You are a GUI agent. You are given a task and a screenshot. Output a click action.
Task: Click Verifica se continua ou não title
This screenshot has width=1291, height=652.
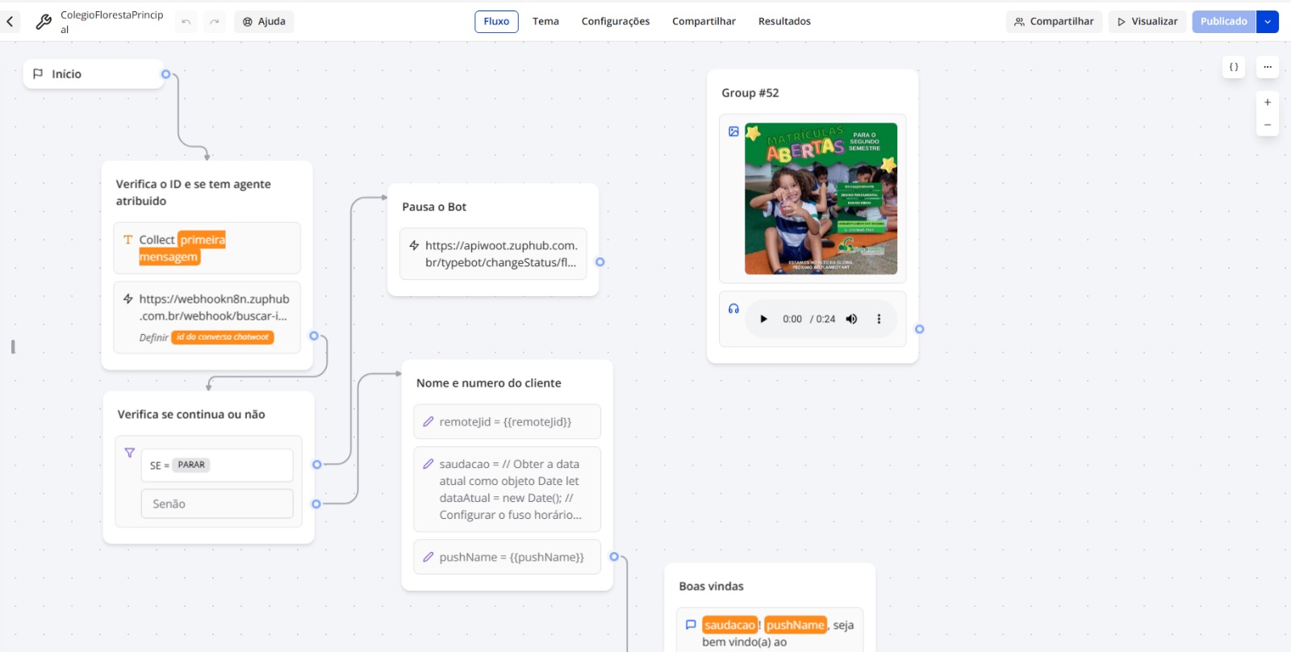[191, 415]
